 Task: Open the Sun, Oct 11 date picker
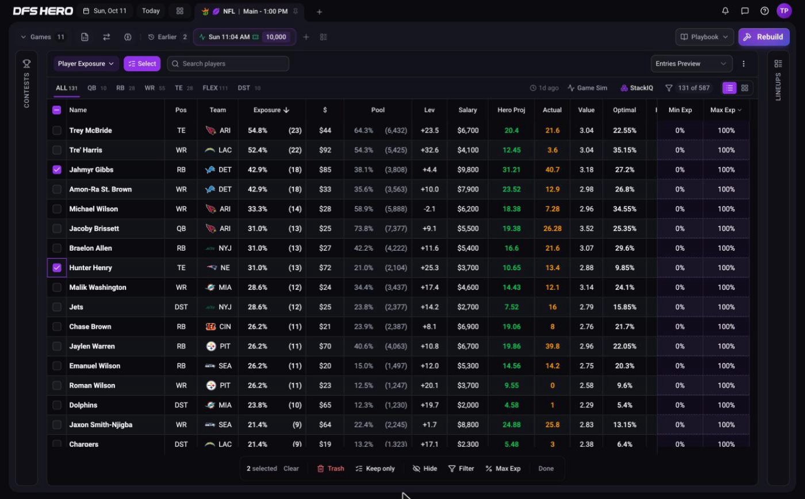(105, 11)
